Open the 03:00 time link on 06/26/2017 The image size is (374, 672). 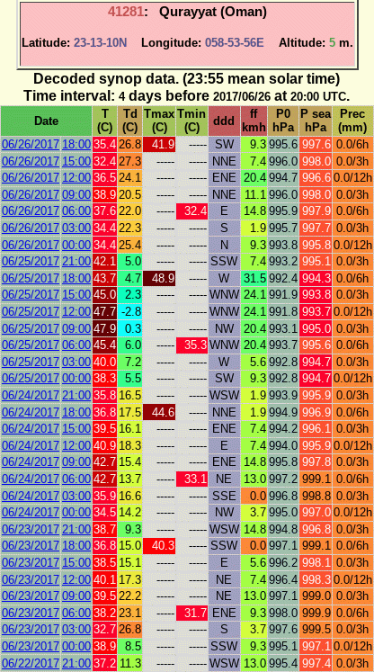(76, 228)
